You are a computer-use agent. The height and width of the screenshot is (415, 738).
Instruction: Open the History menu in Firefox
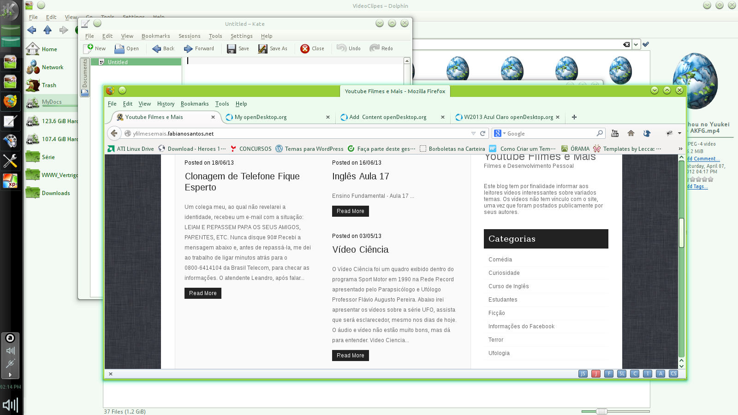tap(166, 104)
